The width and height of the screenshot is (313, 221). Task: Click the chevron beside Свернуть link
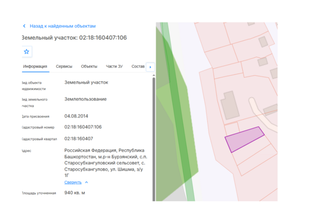click(x=87, y=183)
